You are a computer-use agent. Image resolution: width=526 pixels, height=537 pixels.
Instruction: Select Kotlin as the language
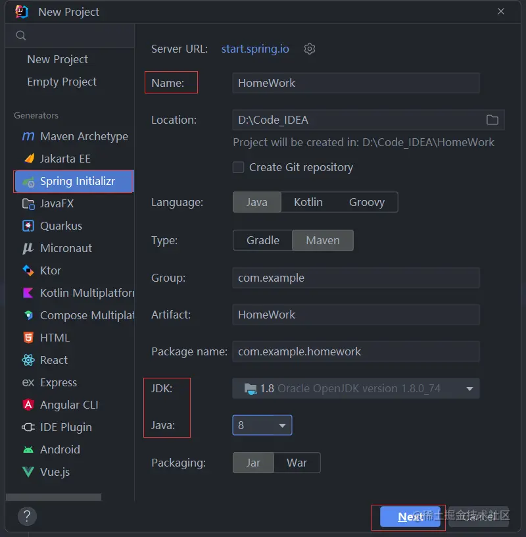coord(308,202)
